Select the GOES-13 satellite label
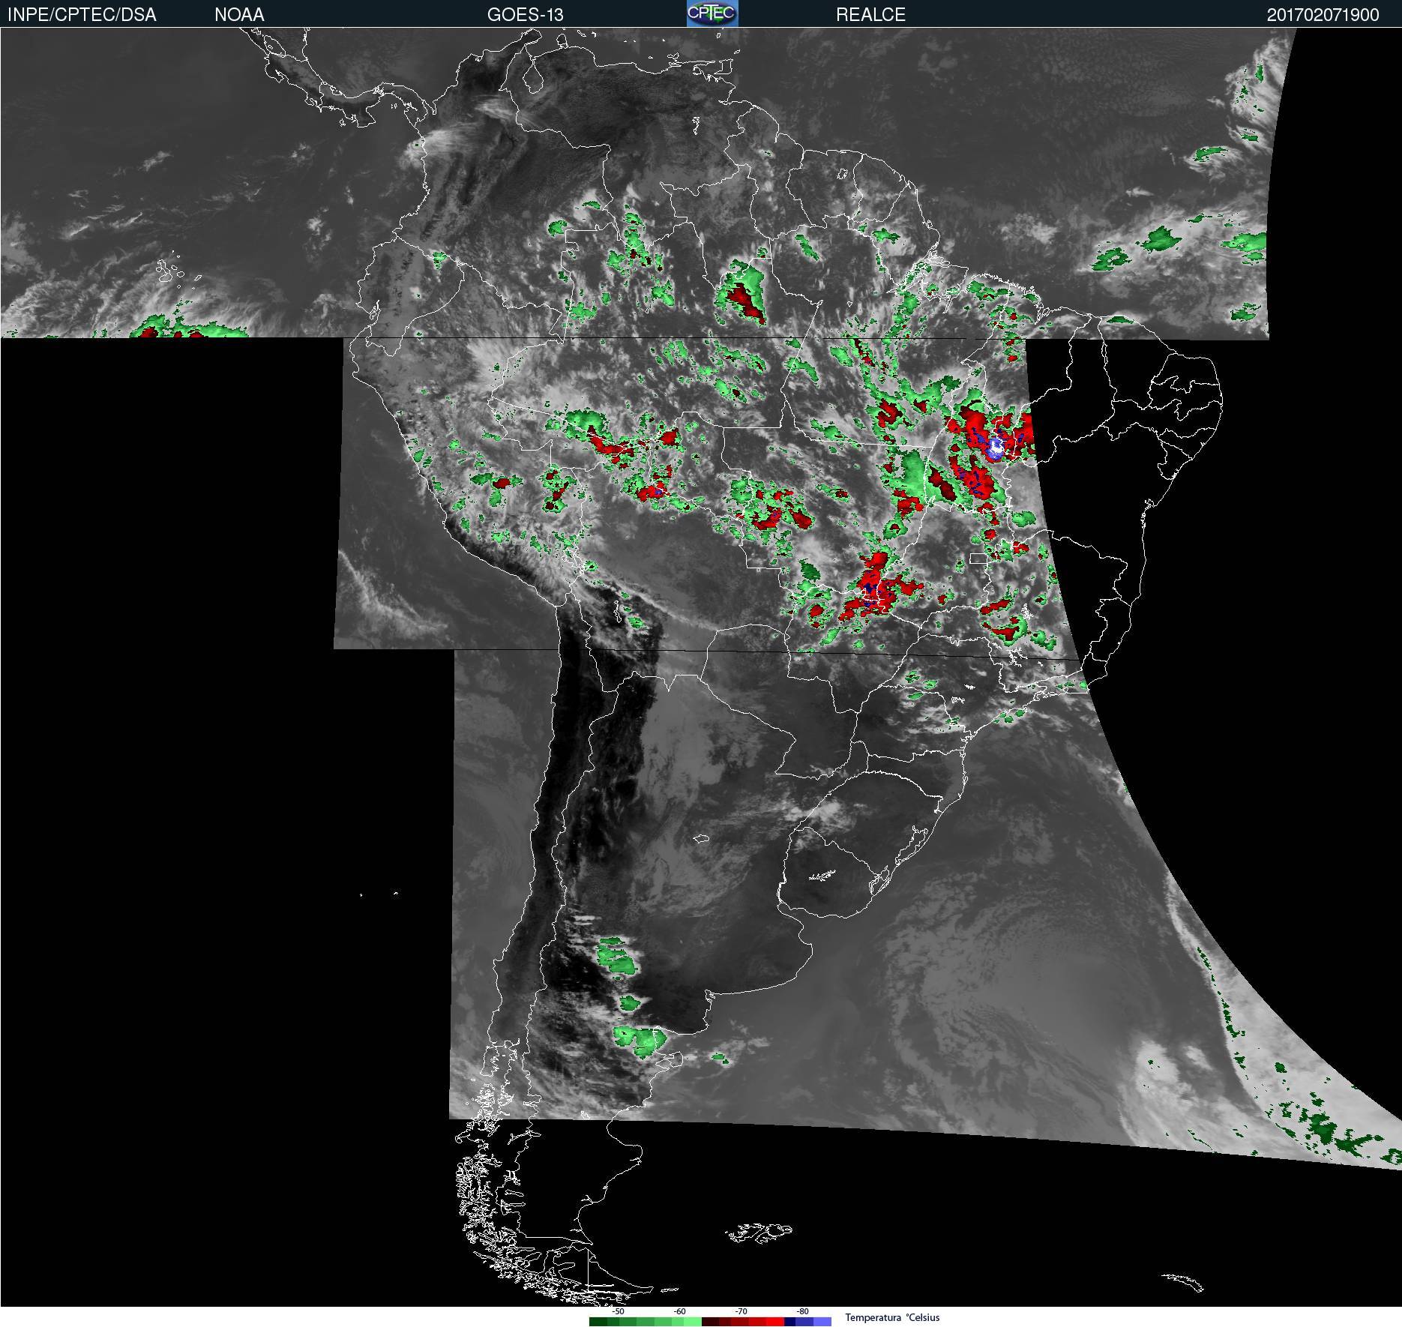The height and width of the screenshot is (1327, 1402). [525, 15]
